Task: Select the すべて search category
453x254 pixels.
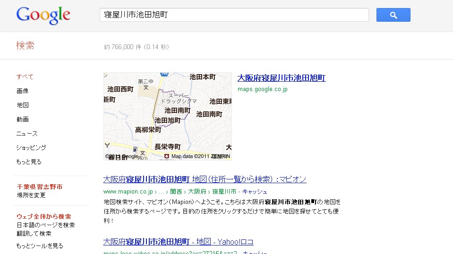Action: [25, 77]
